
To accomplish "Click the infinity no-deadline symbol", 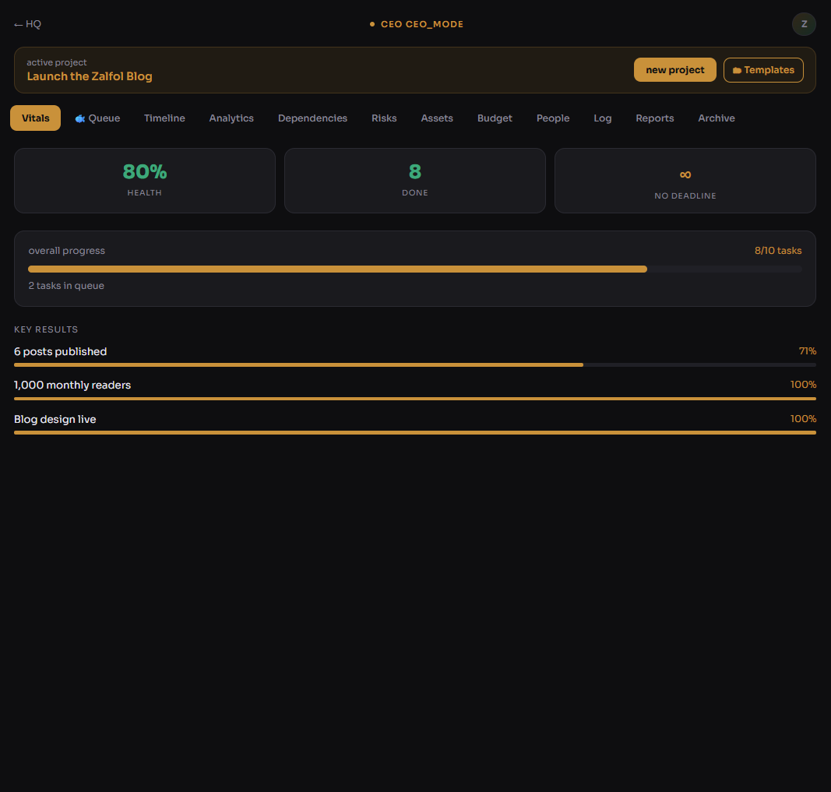I will pyautogui.click(x=685, y=174).
